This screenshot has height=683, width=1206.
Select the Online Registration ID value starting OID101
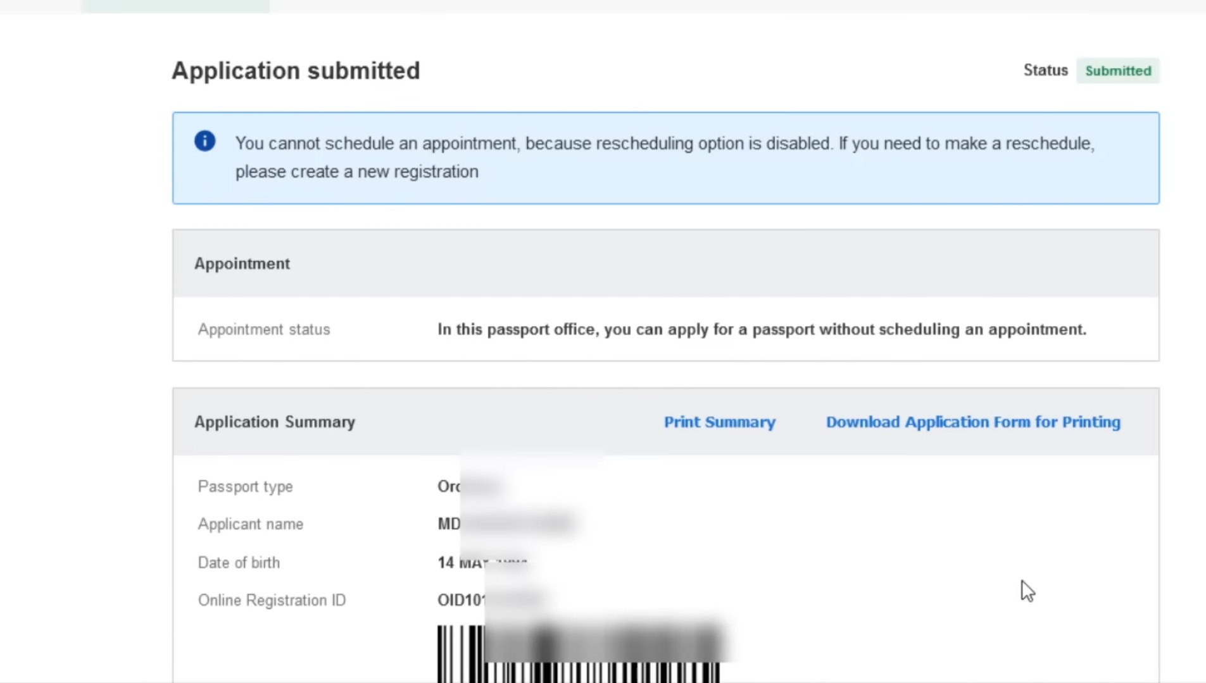(491, 600)
